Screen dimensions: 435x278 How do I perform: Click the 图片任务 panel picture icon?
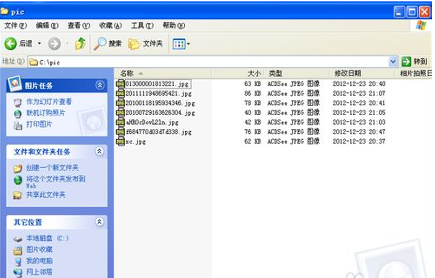pyautogui.click(x=14, y=83)
